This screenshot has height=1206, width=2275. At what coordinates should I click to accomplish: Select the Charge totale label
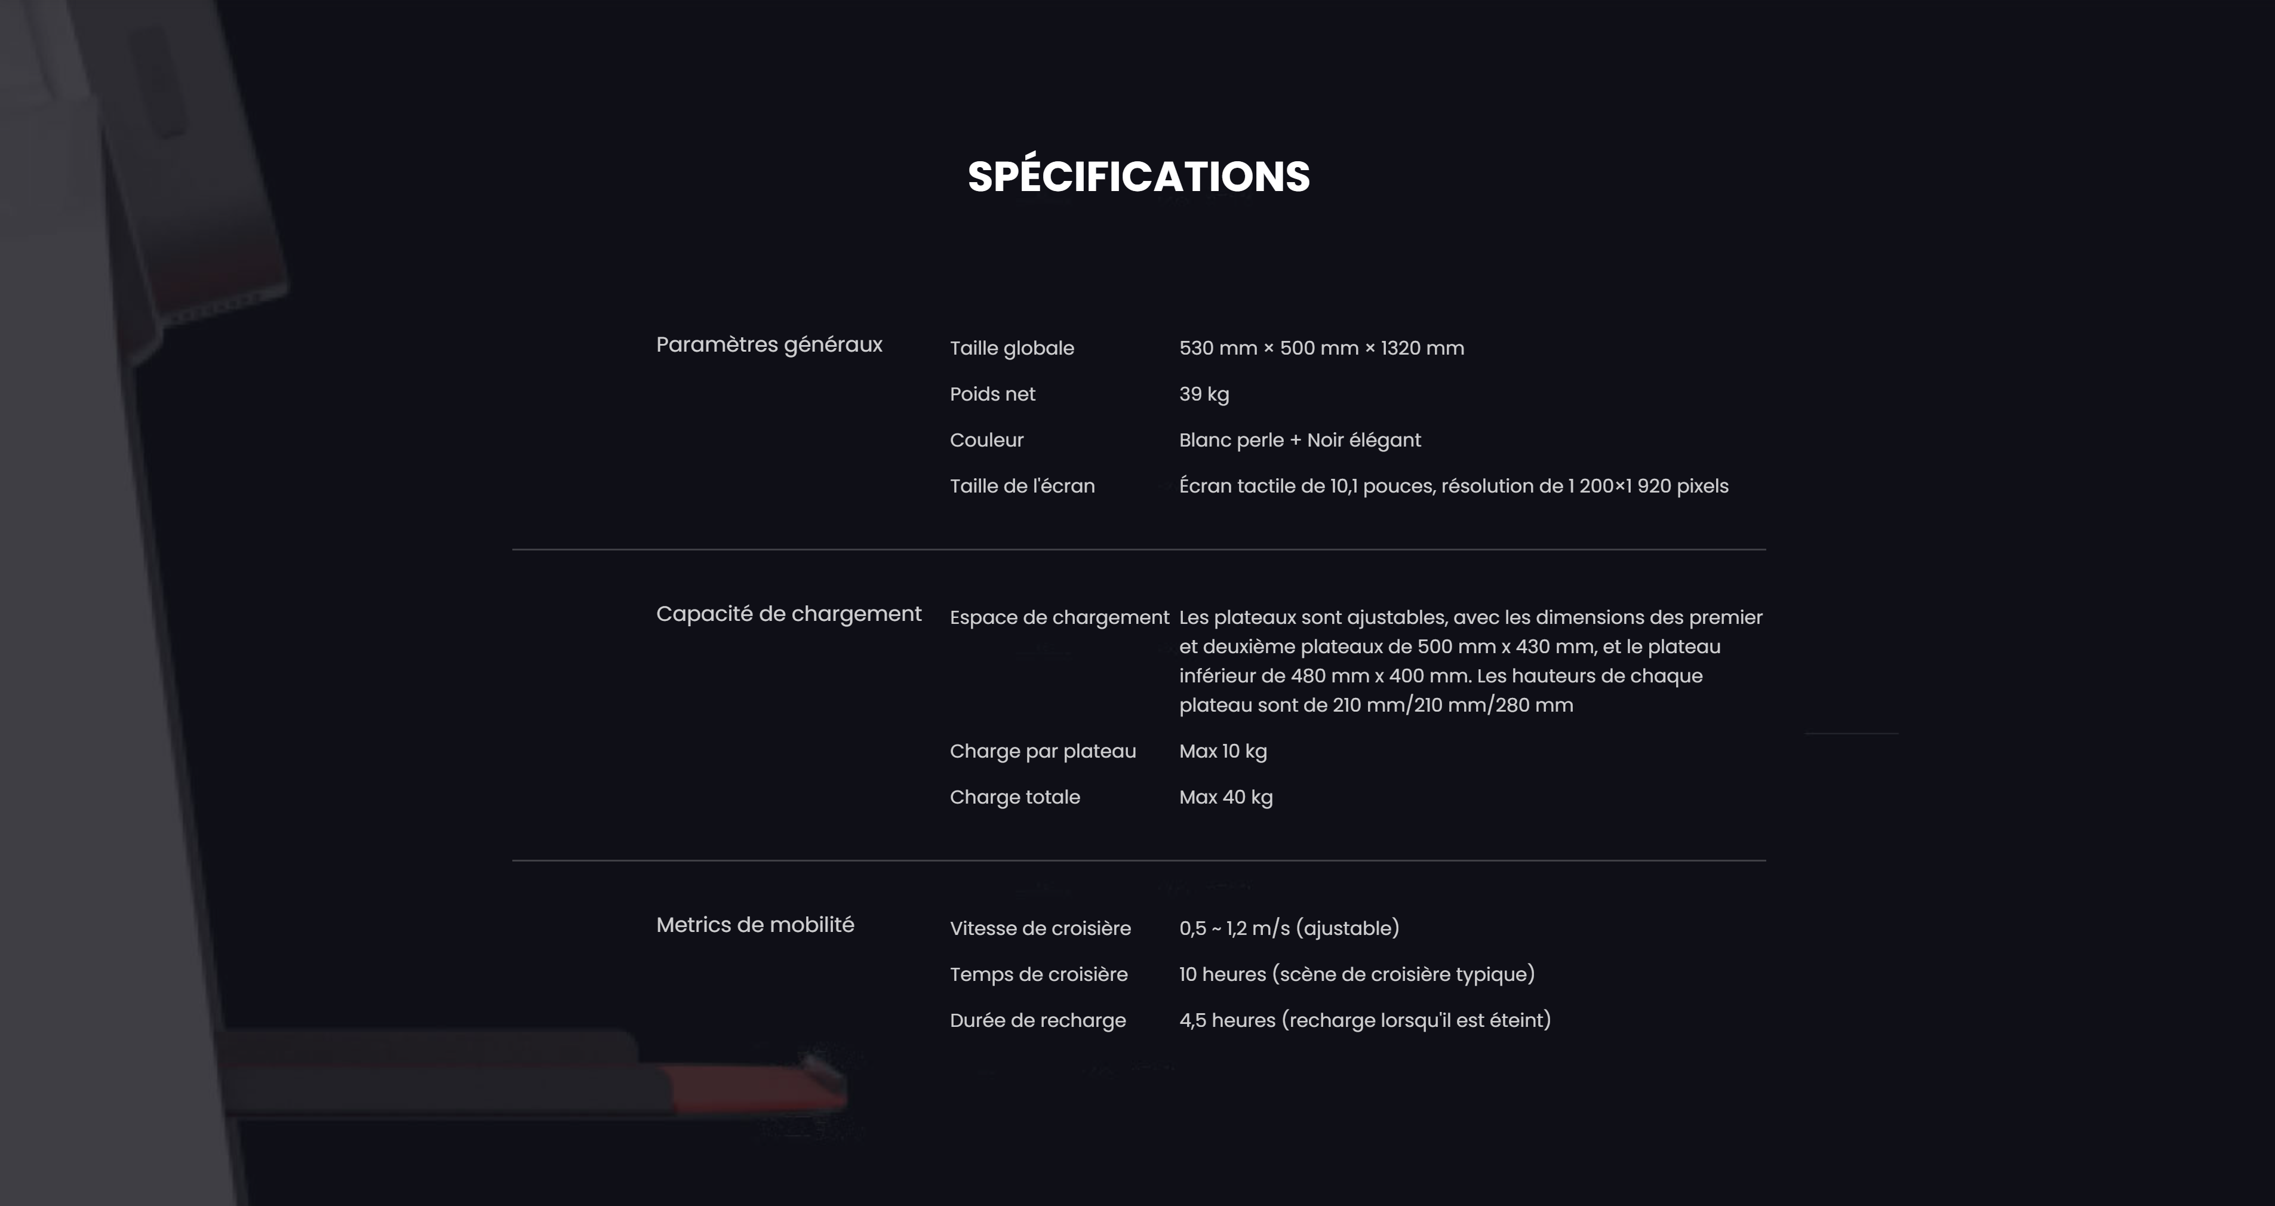pyautogui.click(x=1014, y=797)
